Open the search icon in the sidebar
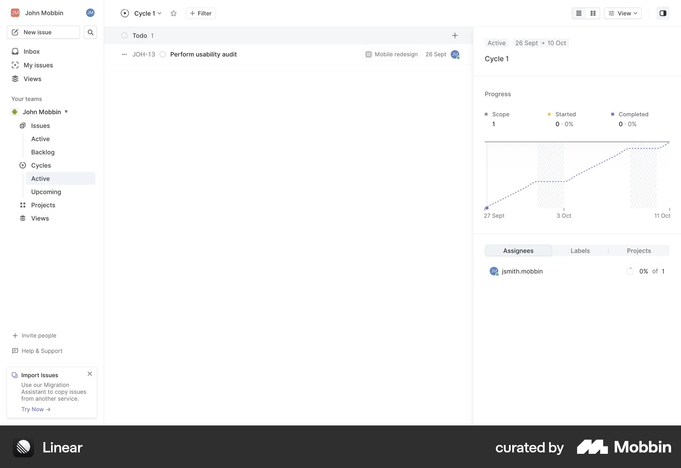Viewport: 681px width, 468px height. 90,32
